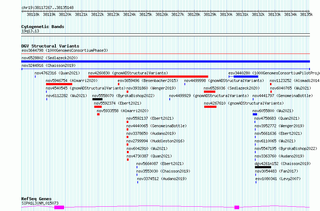Open the dgv4261n152 Chaisson2019 black bar
This screenshot has height=211, width=320.
(x=263, y=167)
